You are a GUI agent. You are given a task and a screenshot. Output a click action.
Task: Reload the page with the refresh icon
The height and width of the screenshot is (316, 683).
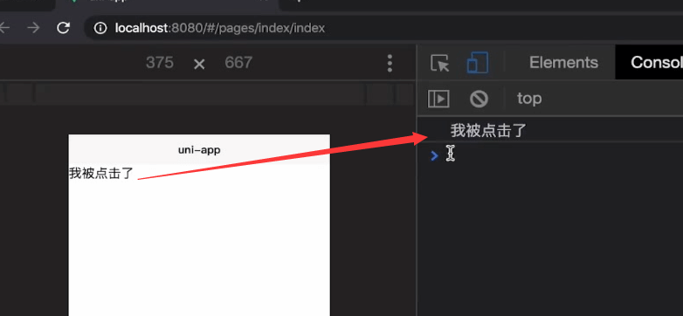(x=64, y=28)
